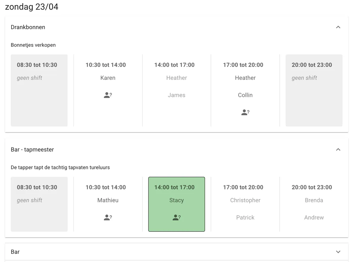The width and height of the screenshot is (354, 262).
Task: Click the zondag 23/04 date heading
Action: (x=32, y=6)
